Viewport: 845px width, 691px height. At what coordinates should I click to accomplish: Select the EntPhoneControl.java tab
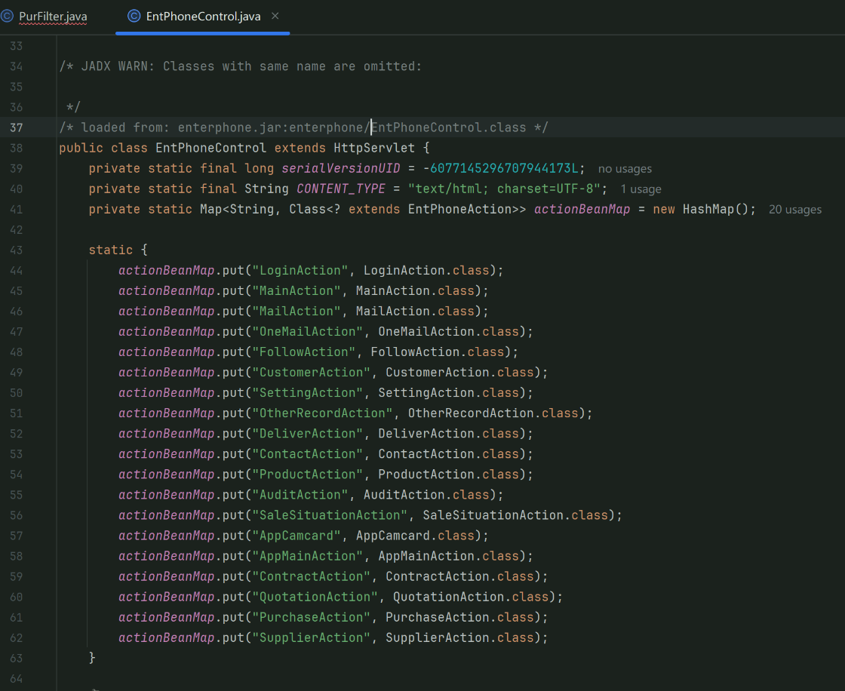click(204, 17)
